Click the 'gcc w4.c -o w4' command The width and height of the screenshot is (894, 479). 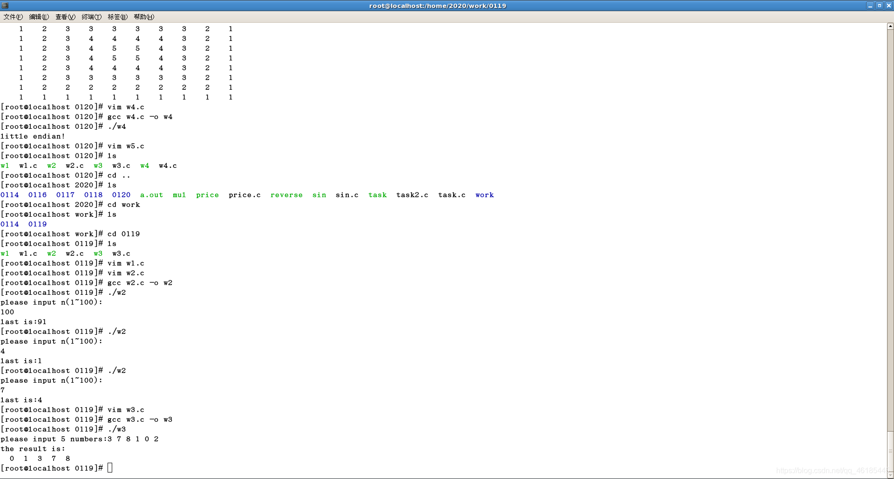140,117
